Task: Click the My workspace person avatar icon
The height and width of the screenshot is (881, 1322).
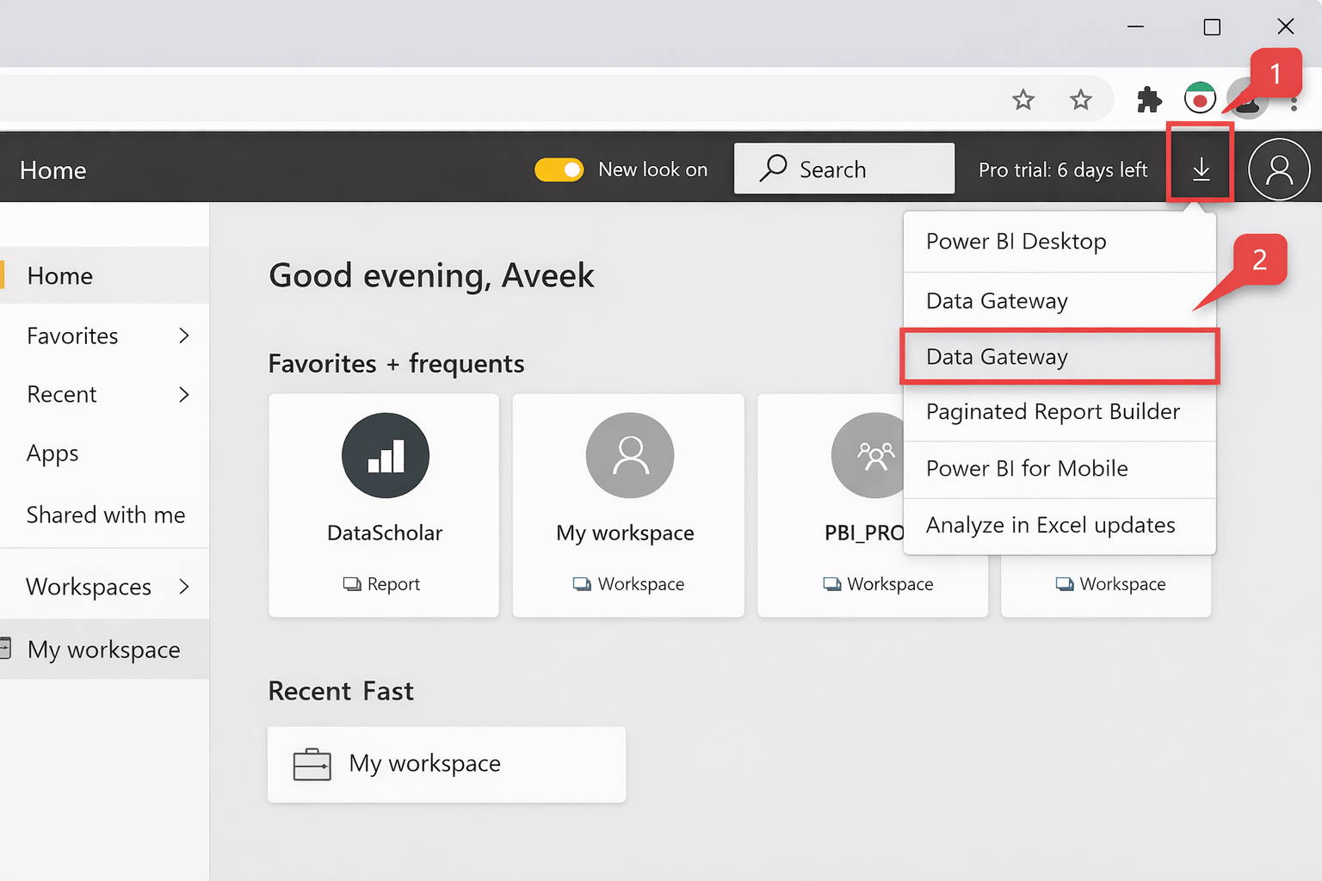Action: click(x=629, y=455)
